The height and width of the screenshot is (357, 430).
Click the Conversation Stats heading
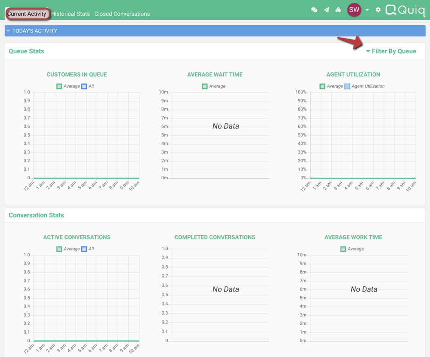(x=36, y=215)
